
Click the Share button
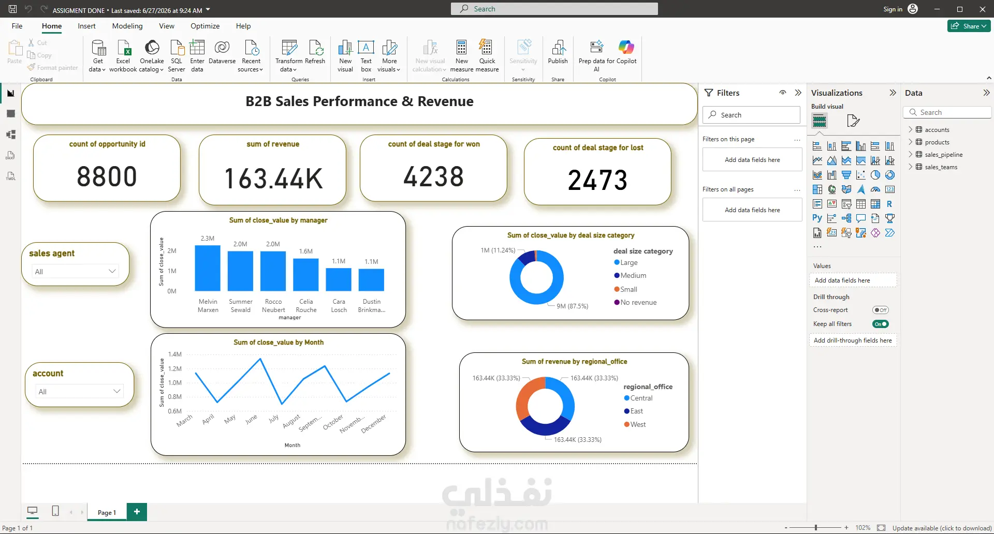click(x=969, y=26)
